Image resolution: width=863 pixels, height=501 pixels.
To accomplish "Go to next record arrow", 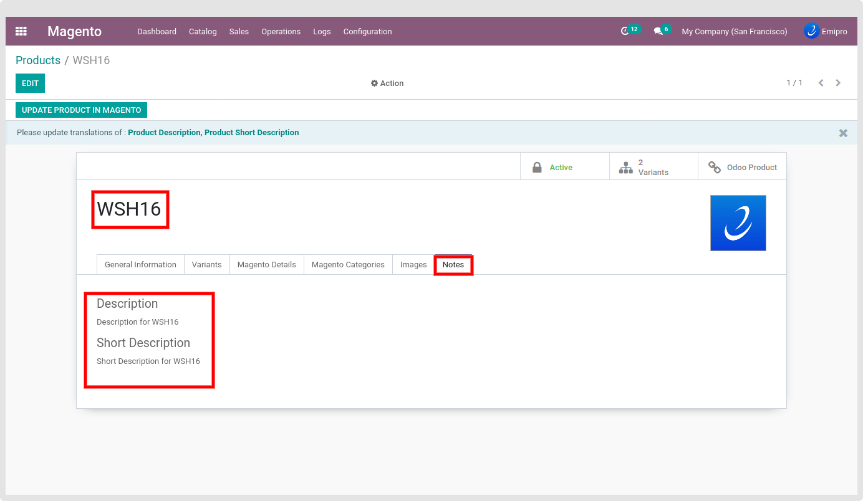I will click(x=838, y=83).
